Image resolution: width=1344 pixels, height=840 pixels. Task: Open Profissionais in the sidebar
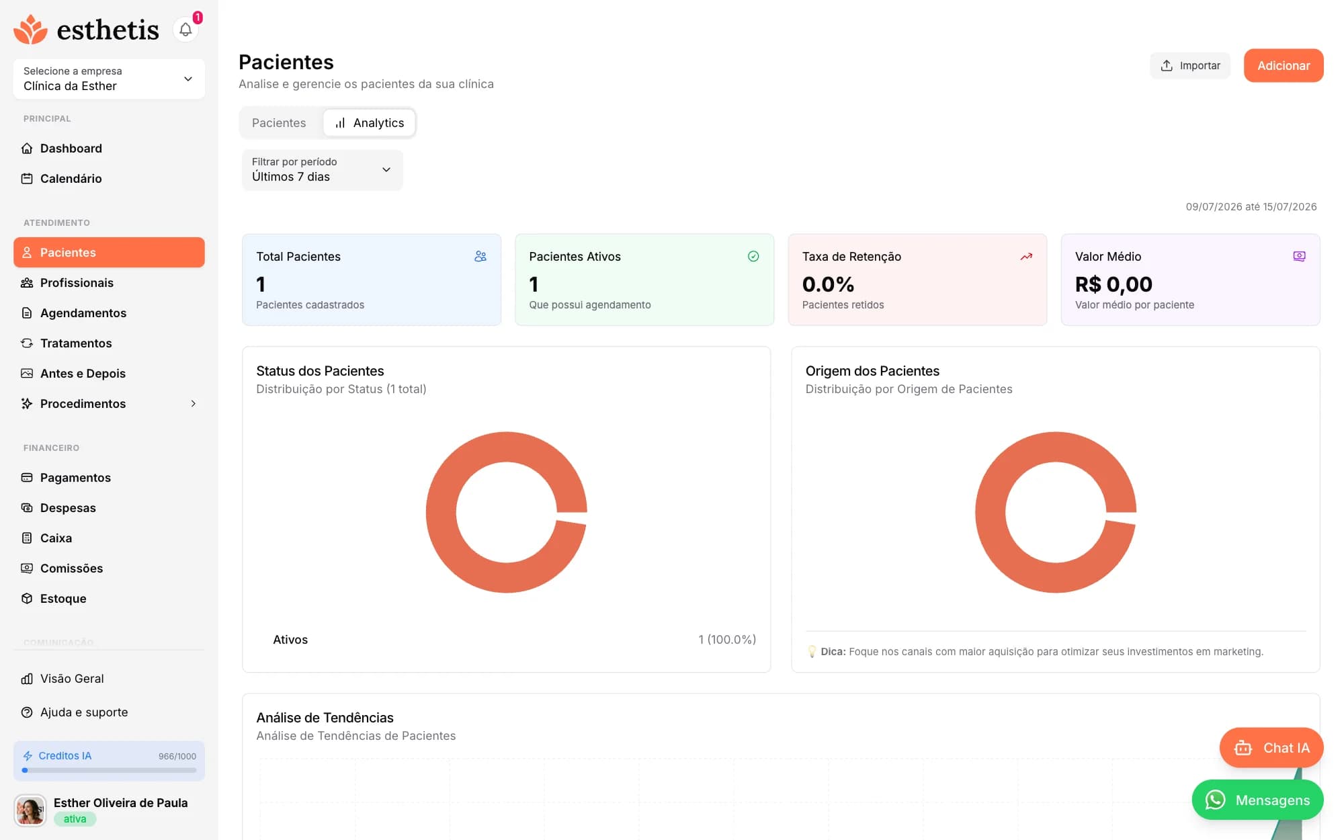point(109,283)
